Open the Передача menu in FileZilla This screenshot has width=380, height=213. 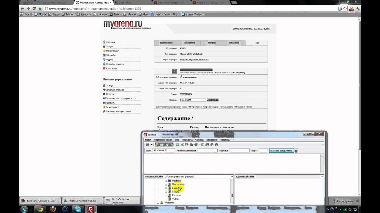point(187,140)
